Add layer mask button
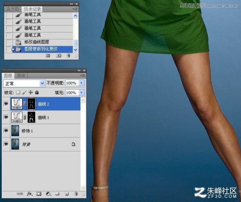Screen dimensions: 241x202 pyautogui.click(x=39, y=194)
